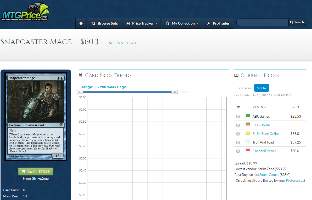Click the Range: 0 - 200 weeks ago label

point(103,87)
